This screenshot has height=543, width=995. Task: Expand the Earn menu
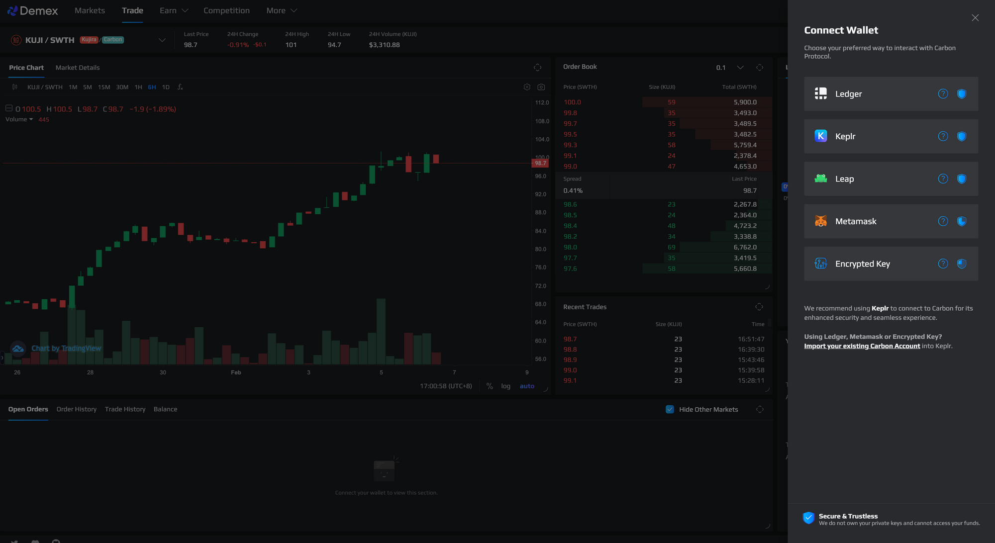(x=174, y=10)
